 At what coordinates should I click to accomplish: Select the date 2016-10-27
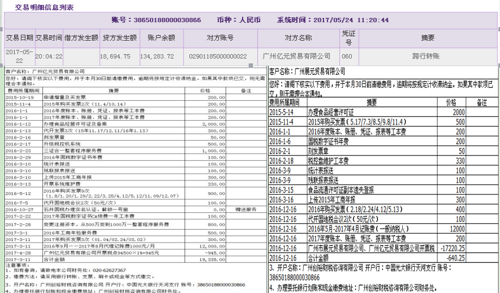click(20, 210)
